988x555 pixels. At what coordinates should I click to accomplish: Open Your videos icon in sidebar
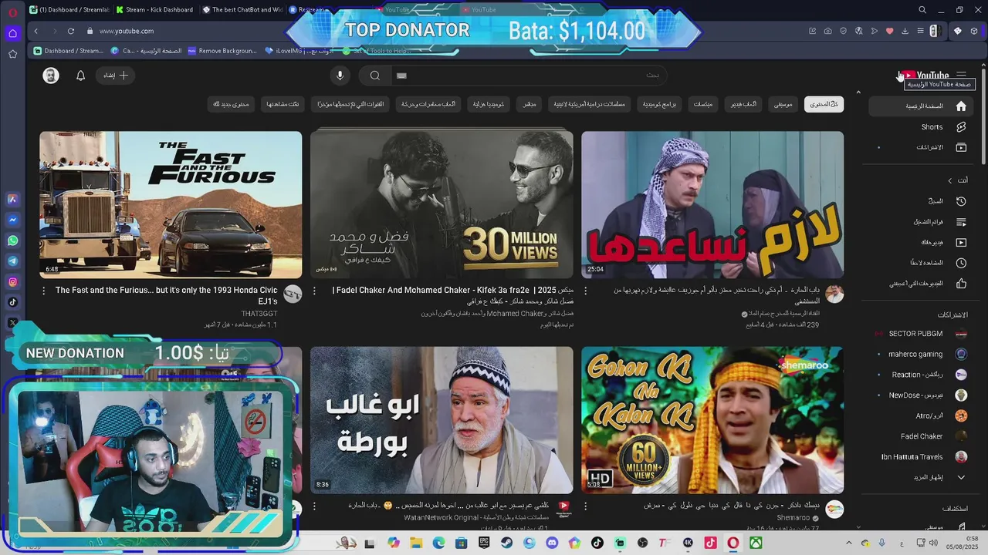(x=961, y=243)
